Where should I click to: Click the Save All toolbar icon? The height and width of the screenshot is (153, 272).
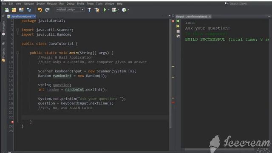[28, 10]
